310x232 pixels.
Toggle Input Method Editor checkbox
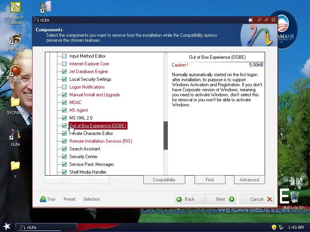point(64,56)
